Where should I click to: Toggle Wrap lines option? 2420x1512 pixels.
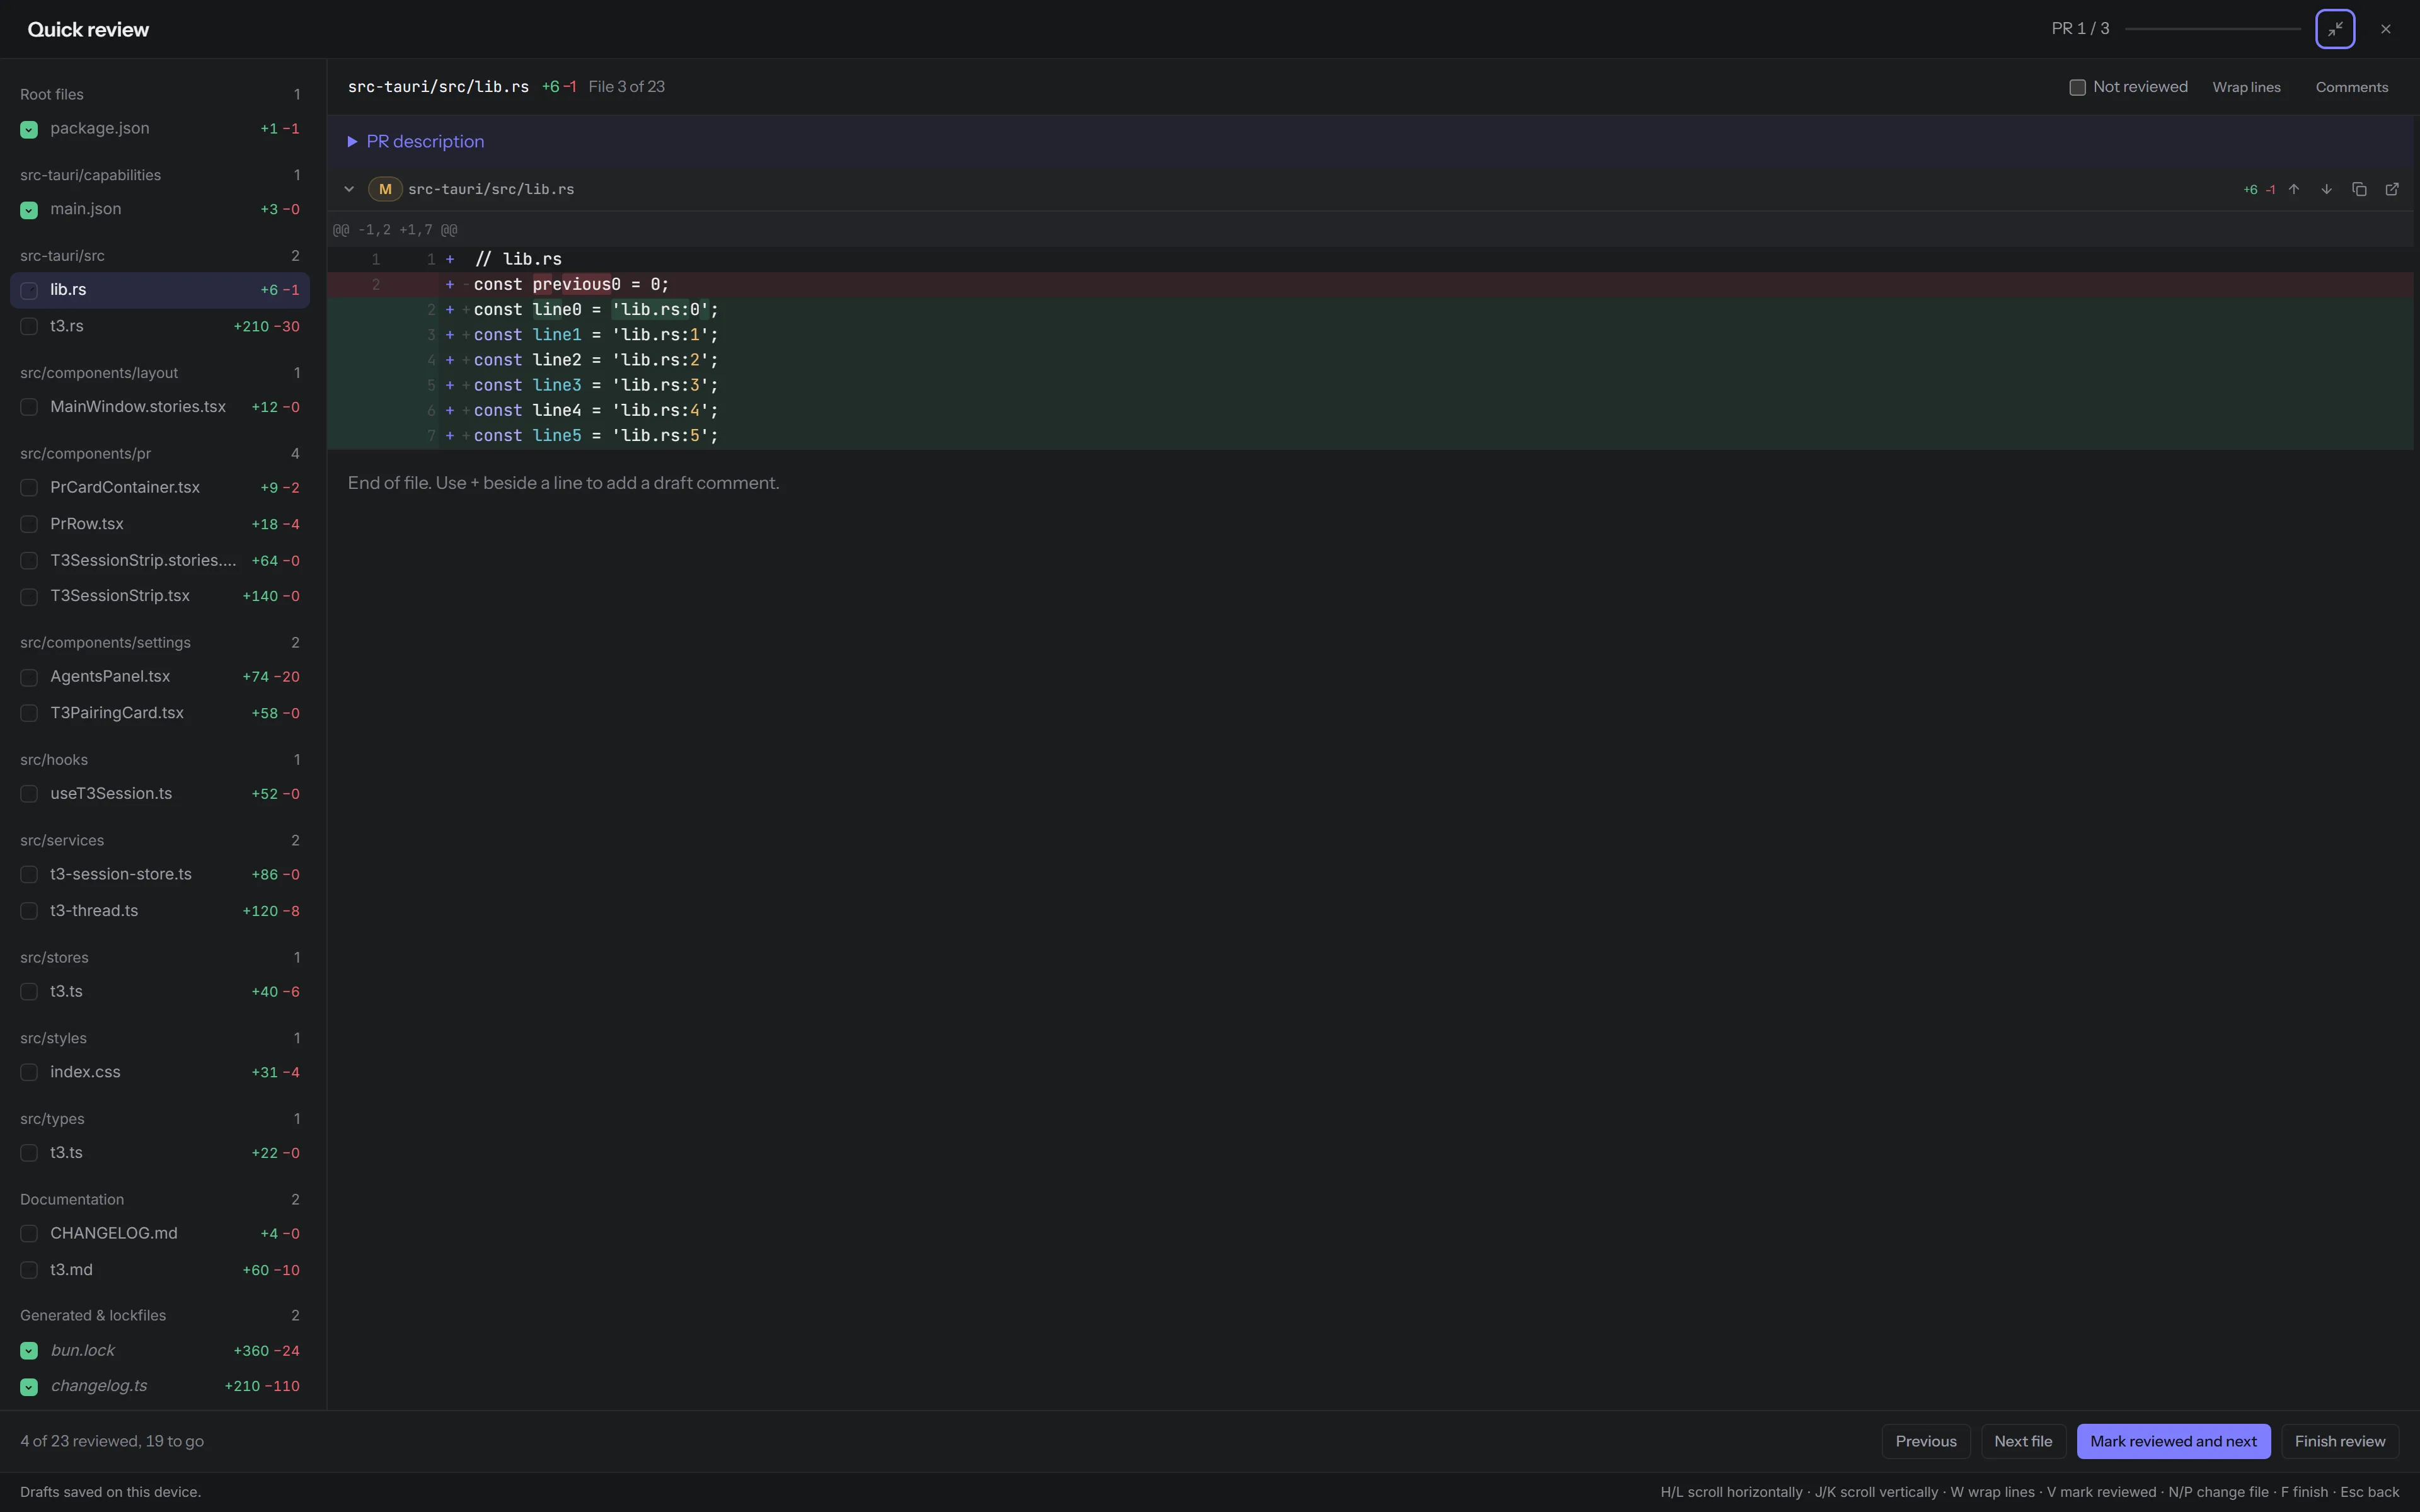click(x=2246, y=87)
